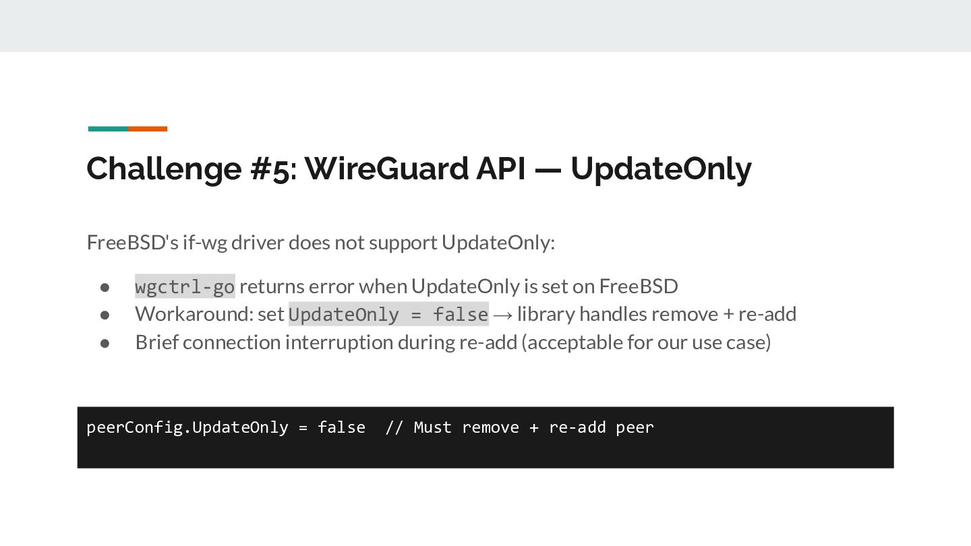Click the "library handles remove + re-add" text
Viewport: 971px width, 546px height.
pos(657,315)
